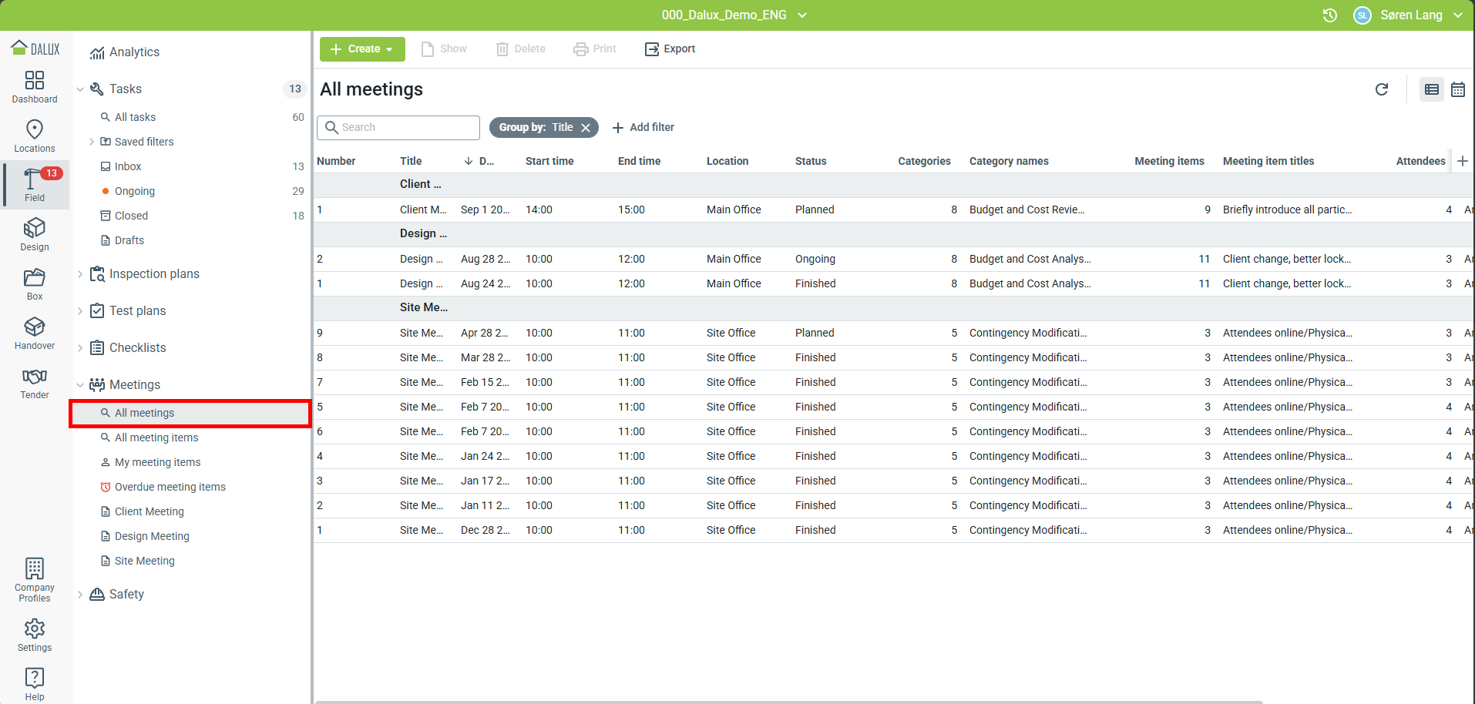Switch to list view
The image size is (1475, 704).
tap(1431, 89)
